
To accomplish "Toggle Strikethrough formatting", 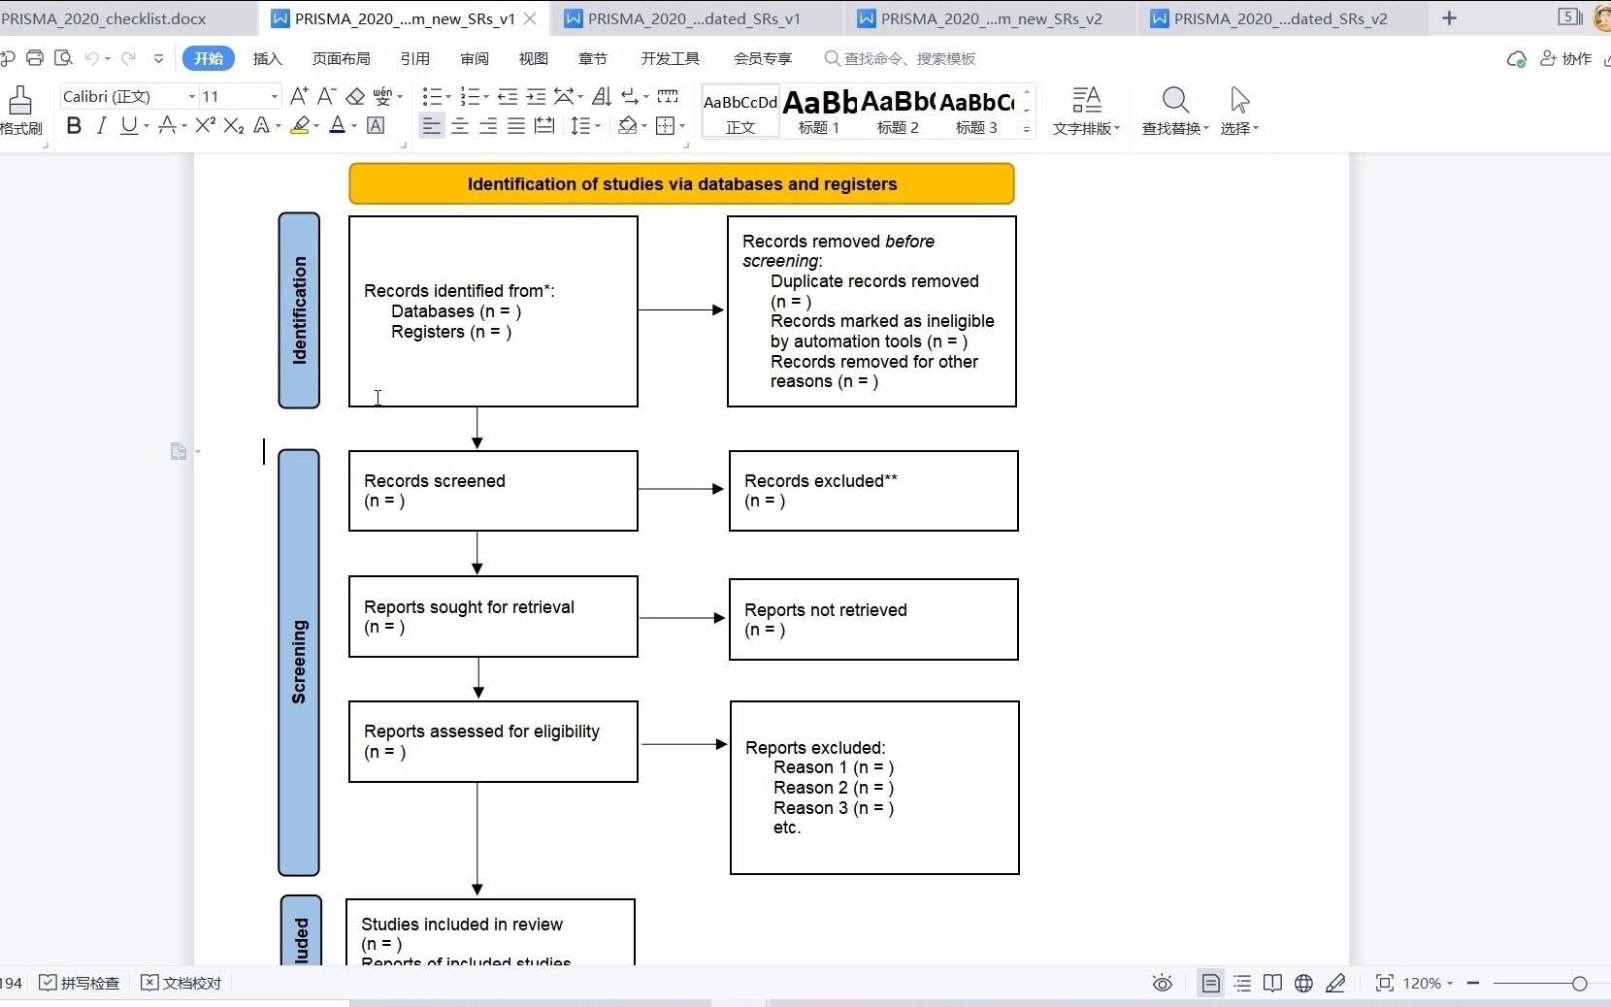I will click(x=167, y=125).
